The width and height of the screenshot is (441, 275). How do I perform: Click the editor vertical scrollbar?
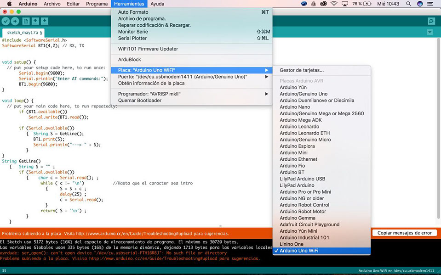438,128
